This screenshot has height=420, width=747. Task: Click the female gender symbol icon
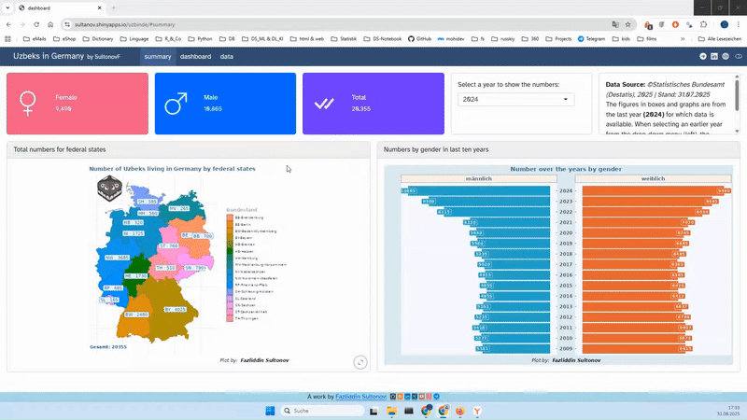coord(27,103)
